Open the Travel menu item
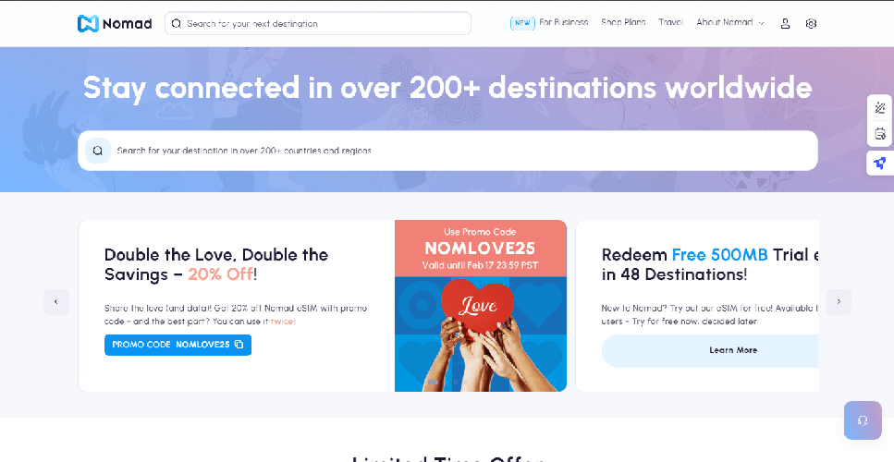 (670, 23)
